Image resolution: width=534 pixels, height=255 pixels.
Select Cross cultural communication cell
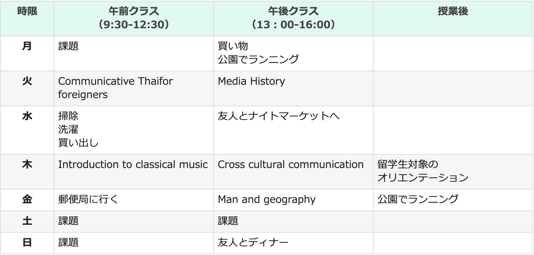293,172
